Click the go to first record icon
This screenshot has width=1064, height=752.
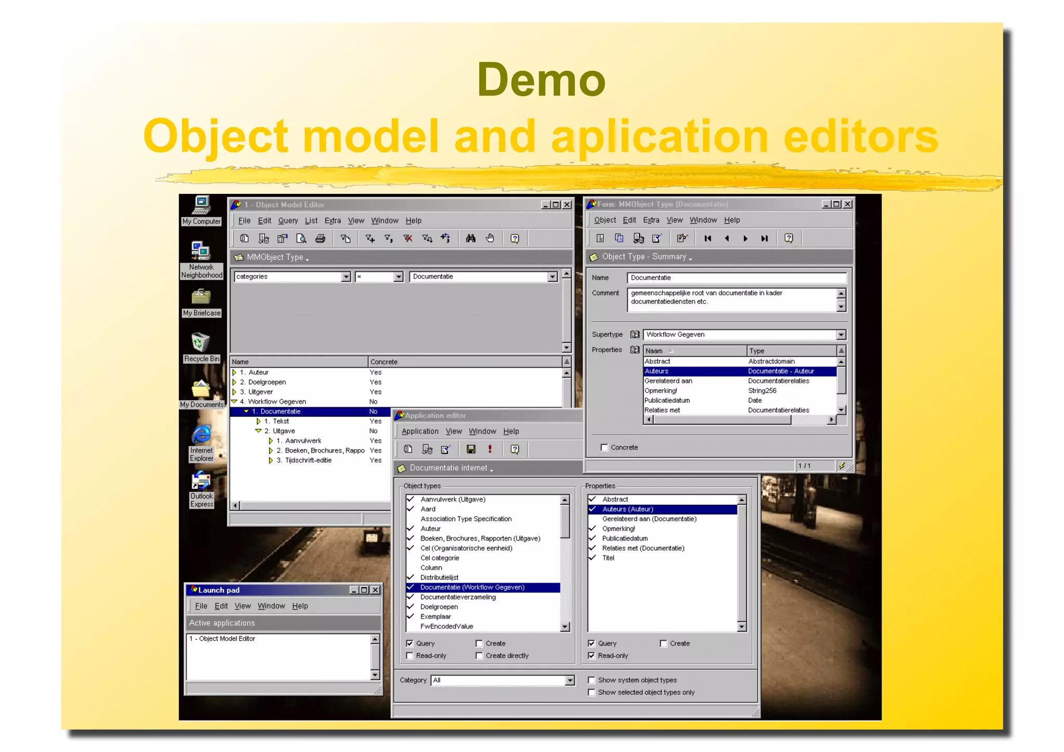(708, 239)
